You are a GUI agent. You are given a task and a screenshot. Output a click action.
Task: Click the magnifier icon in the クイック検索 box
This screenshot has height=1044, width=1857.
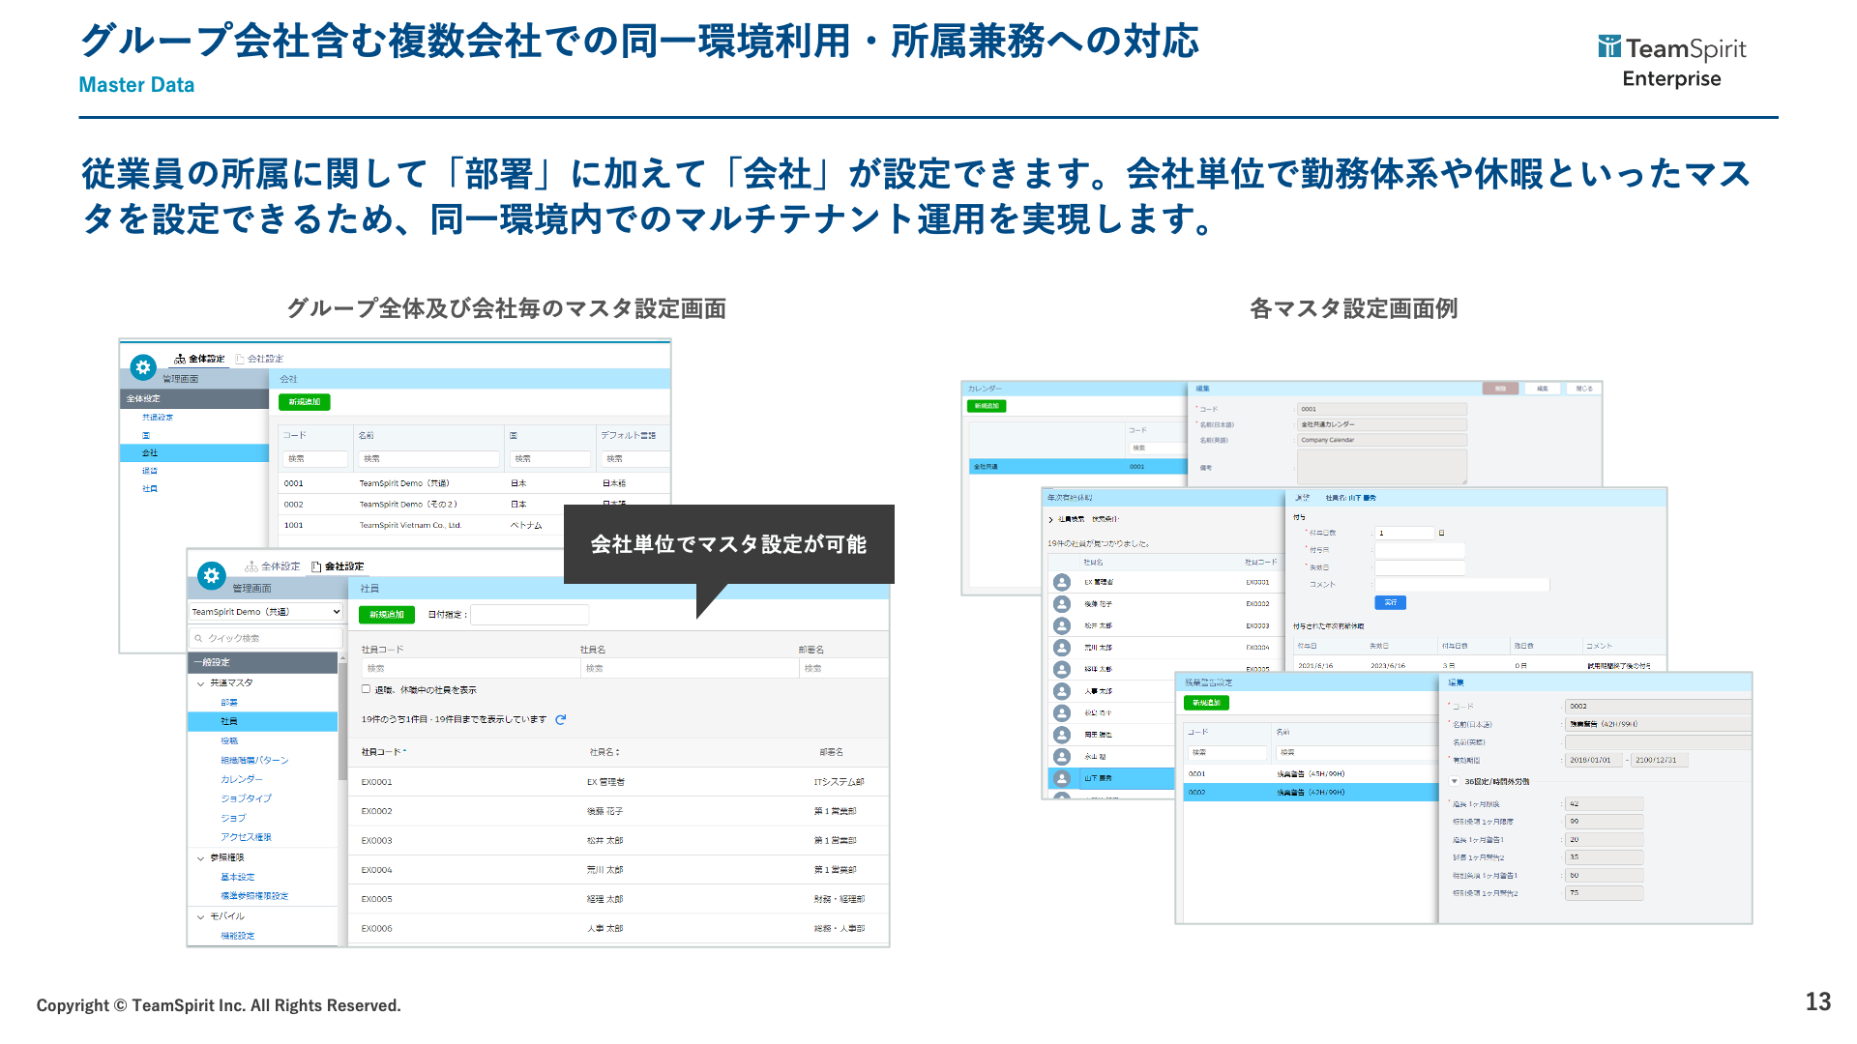[x=198, y=638]
